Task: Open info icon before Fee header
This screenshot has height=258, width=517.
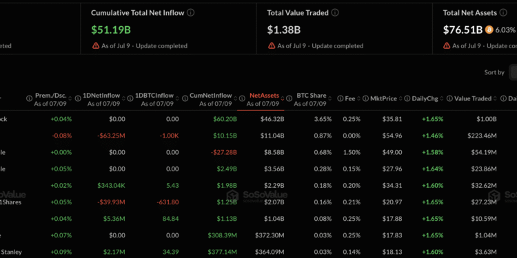Action: (340, 98)
